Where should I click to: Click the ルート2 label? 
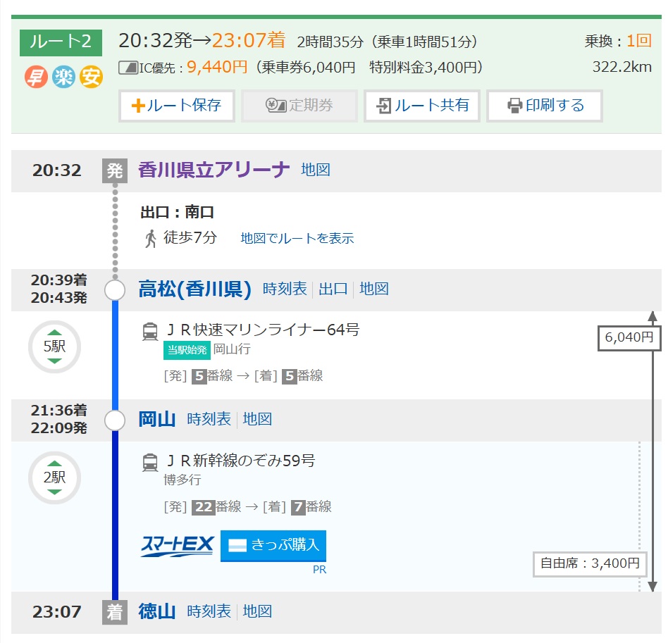point(61,42)
